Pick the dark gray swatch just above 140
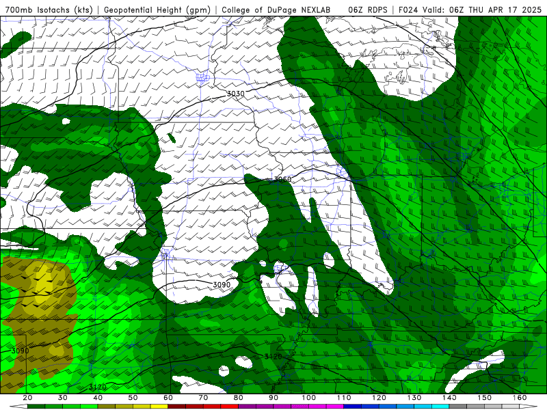This screenshot has width=547, height=410. 457,407
